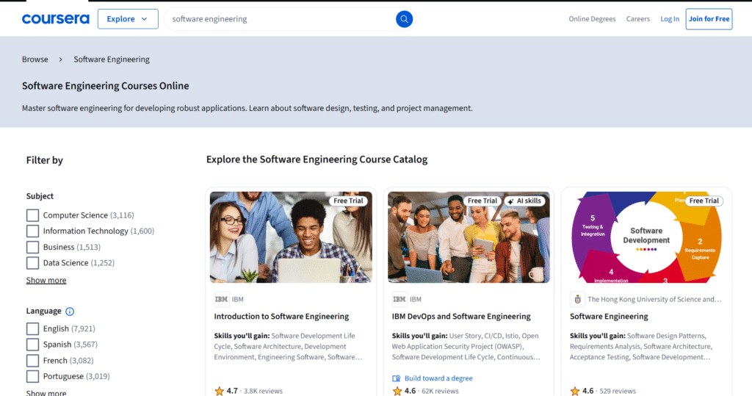Go to Browse breadcrumb

35,60
